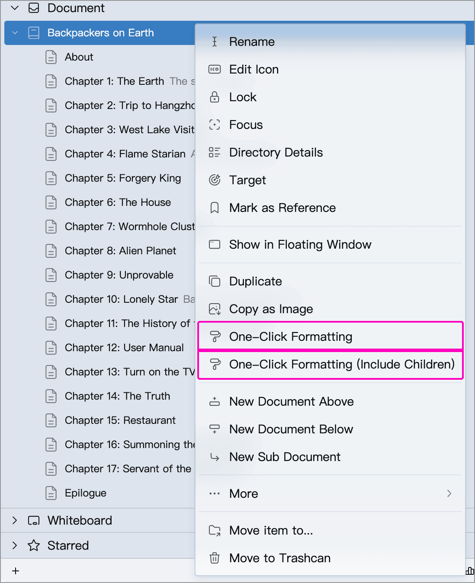
Task: Click the Whiteboard section icon
Action: 34,520
